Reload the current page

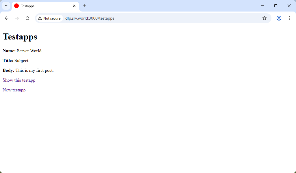tap(27, 18)
